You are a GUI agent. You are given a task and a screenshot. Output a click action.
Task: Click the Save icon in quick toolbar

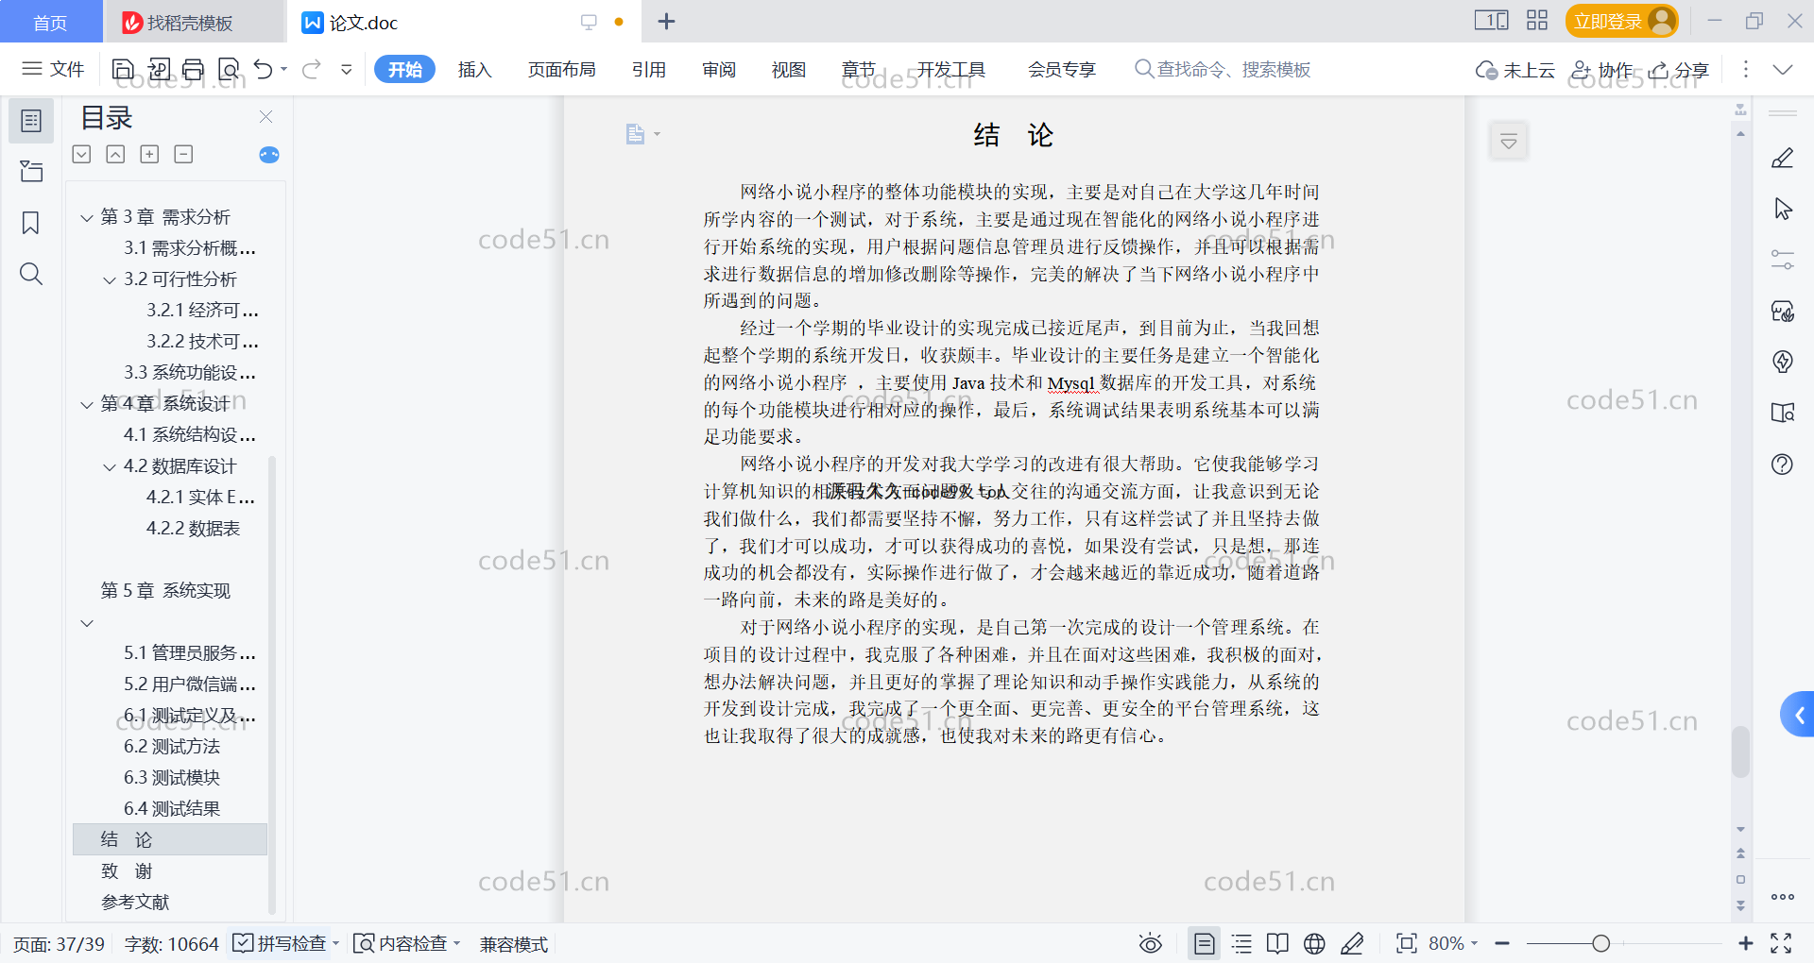pos(123,69)
